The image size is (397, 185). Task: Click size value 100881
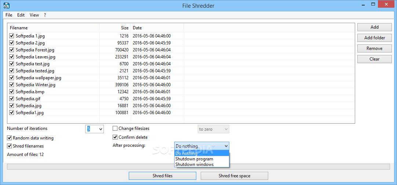point(122,113)
